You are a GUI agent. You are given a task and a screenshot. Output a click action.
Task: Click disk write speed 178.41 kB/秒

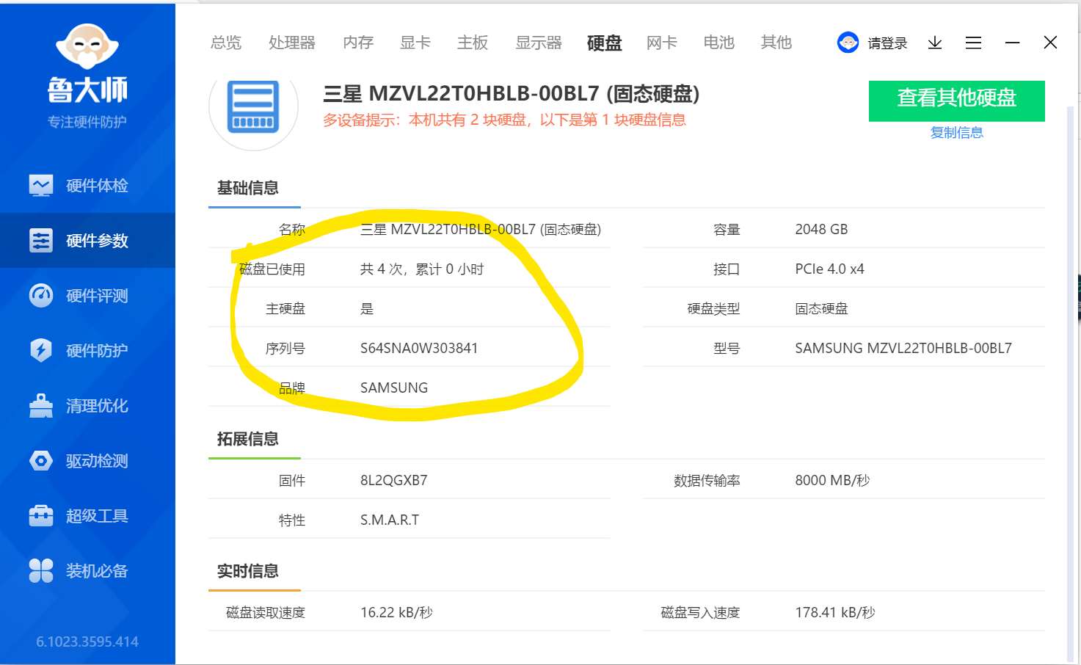point(835,612)
